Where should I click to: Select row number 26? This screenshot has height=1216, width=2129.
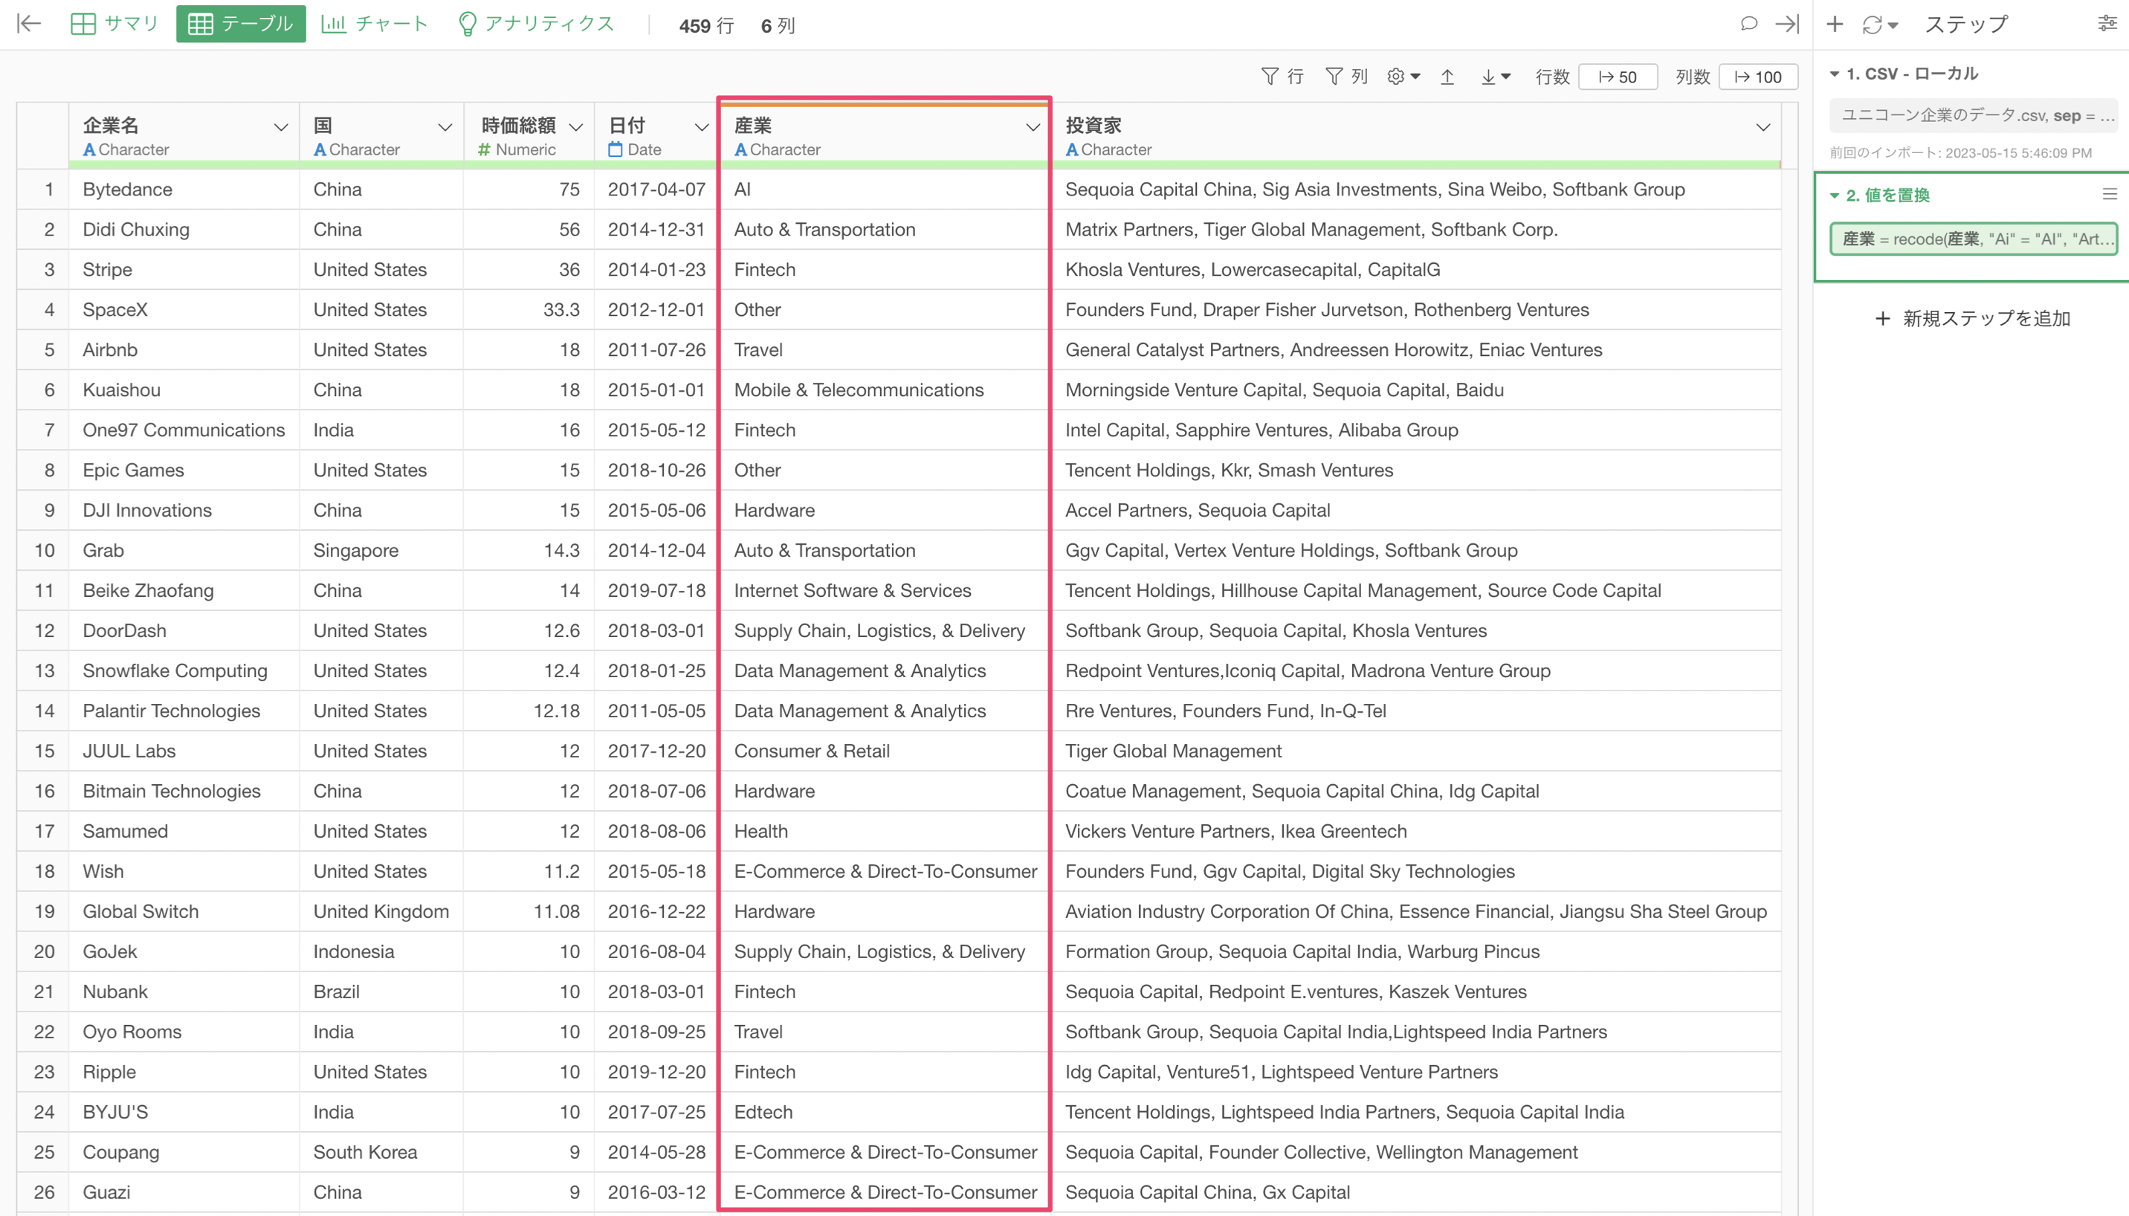coord(43,1191)
